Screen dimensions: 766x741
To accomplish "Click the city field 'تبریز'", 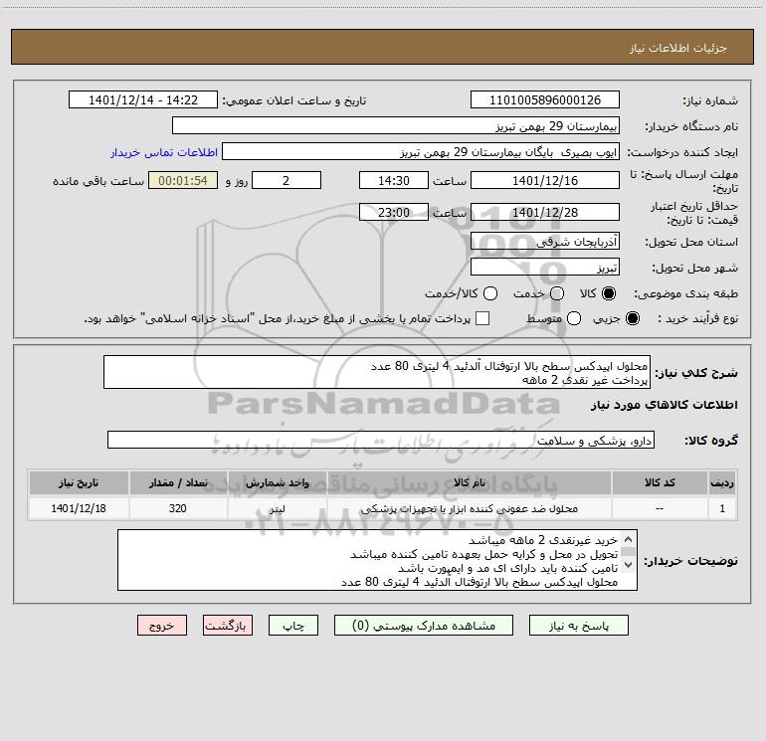I will click(545, 267).
